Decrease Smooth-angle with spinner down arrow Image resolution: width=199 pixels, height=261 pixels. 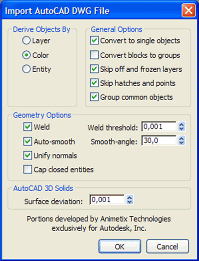click(x=182, y=143)
